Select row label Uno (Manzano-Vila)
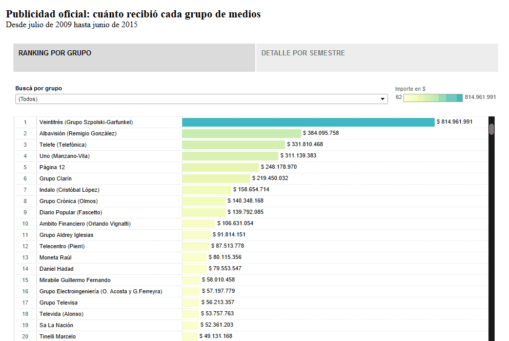This screenshot has height=341, width=509. [65, 156]
